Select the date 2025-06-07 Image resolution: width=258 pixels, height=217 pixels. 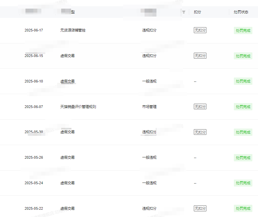[x=34, y=107]
